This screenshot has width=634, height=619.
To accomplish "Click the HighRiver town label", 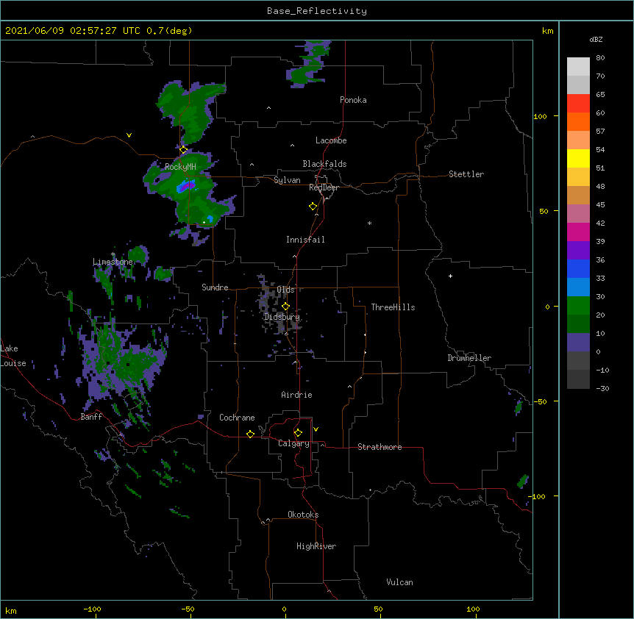I will coord(316,546).
